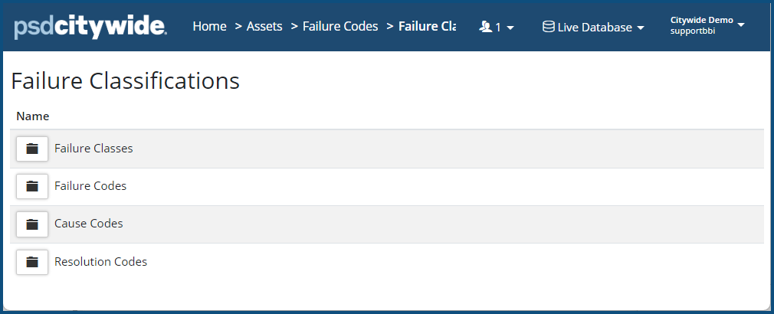This screenshot has height=314, width=774.
Task: Open the Failure Classes folder icon
Action: tap(32, 149)
